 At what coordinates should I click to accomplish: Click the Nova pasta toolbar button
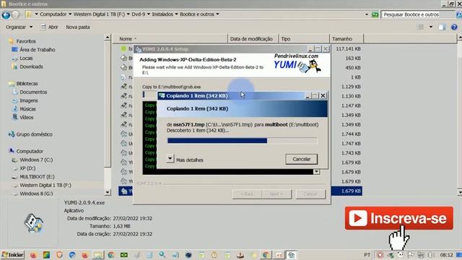(78, 27)
